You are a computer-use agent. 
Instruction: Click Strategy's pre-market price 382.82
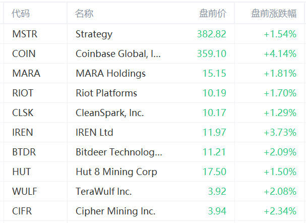click(x=212, y=34)
